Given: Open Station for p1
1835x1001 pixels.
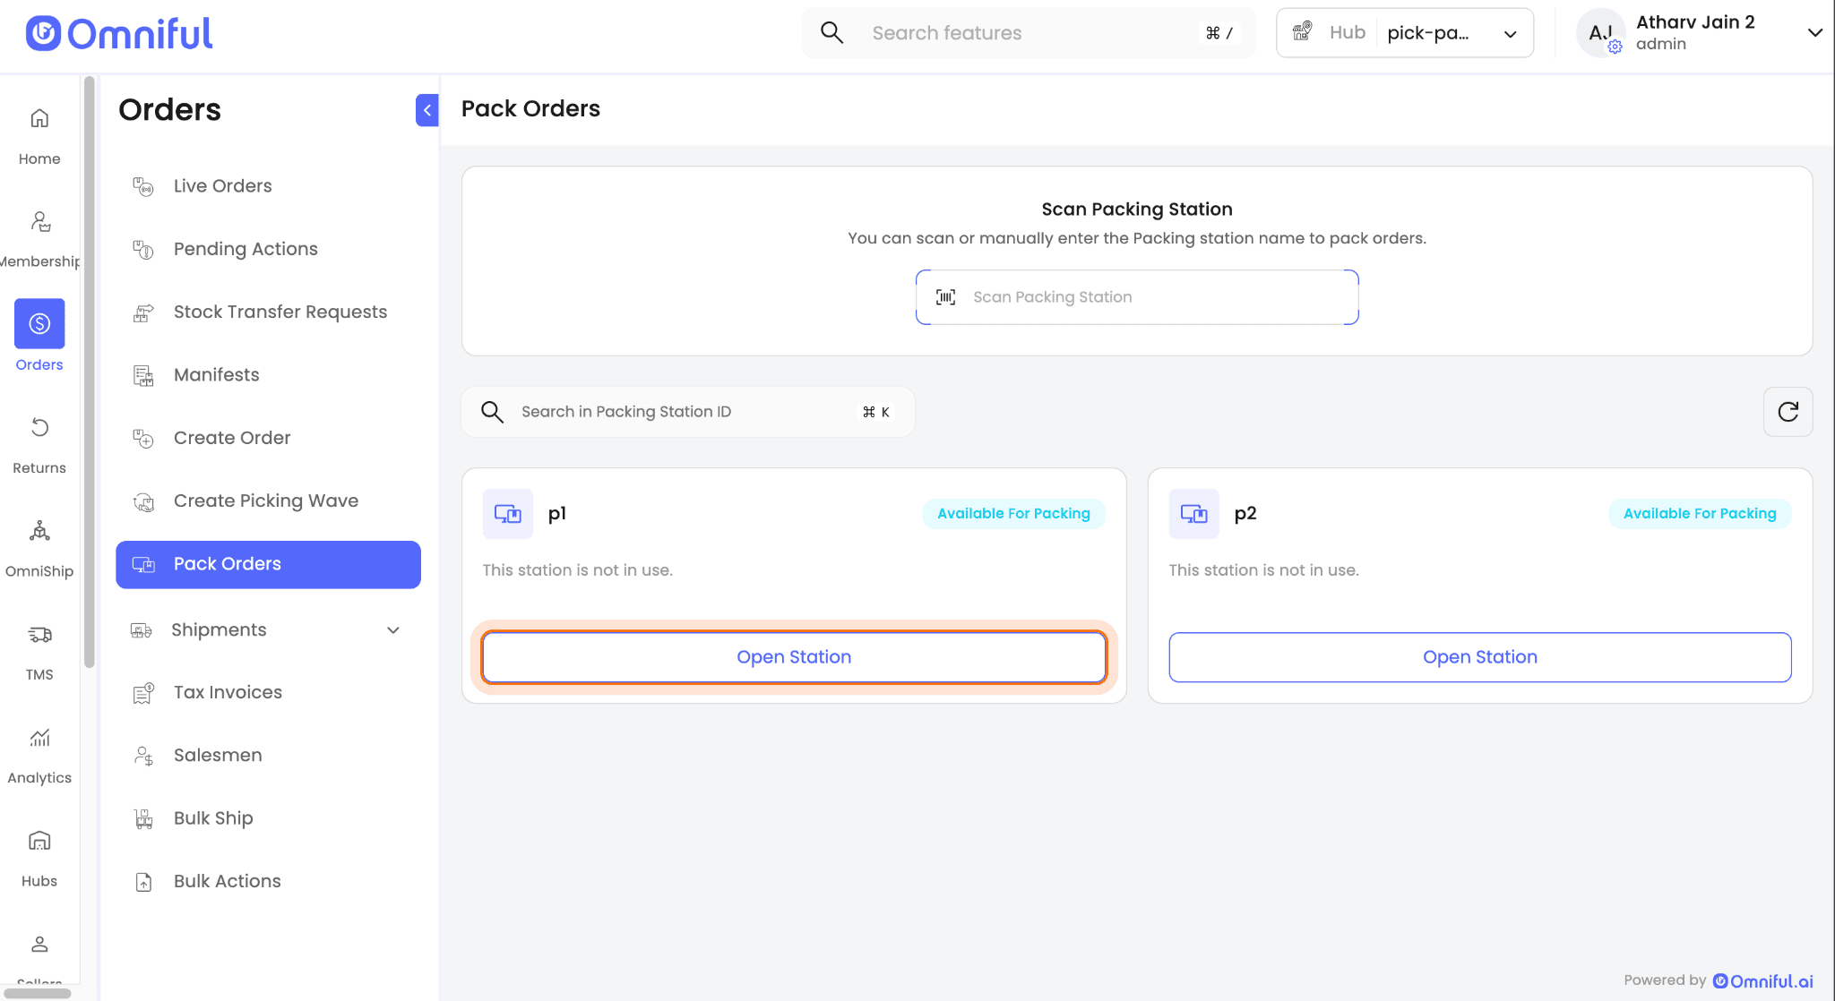Looking at the screenshot, I should pyautogui.click(x=793, y=657).
